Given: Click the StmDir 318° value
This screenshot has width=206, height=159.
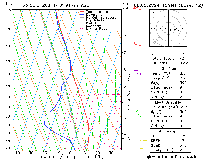Looking at the screenshot, I should pos(184,145).
